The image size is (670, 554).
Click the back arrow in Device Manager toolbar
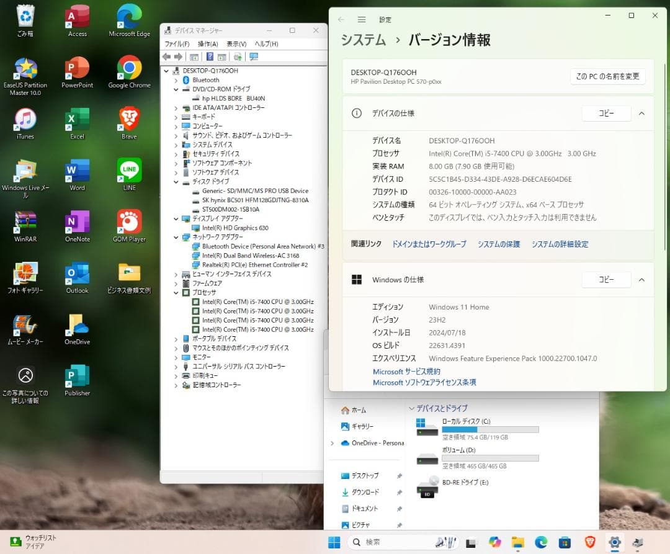click(166, 56)
